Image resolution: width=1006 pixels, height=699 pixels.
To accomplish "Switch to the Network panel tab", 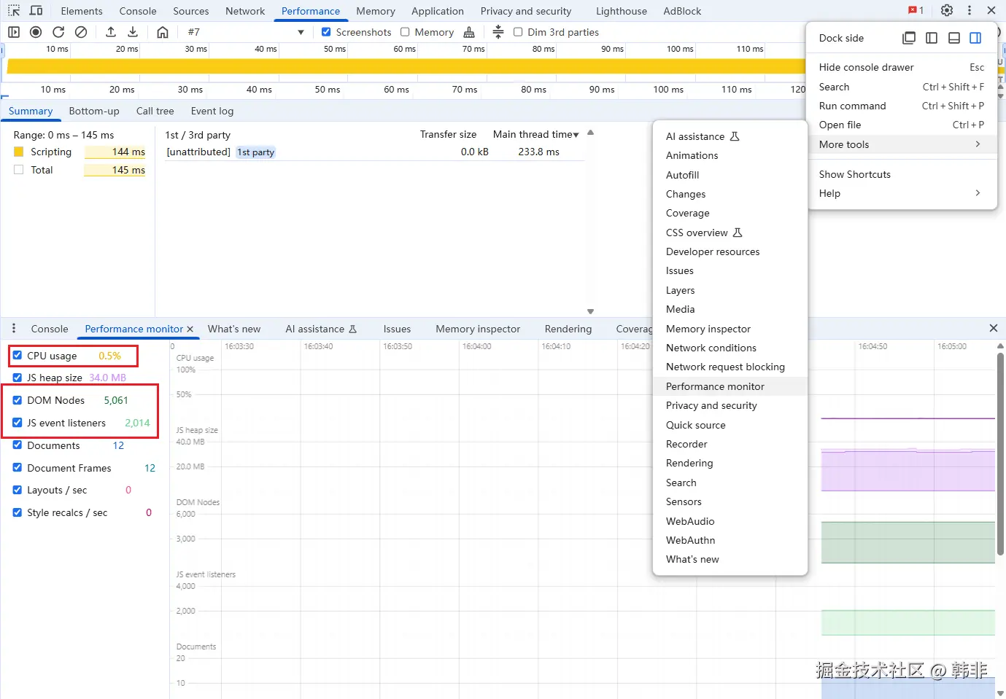I will 245,11.
